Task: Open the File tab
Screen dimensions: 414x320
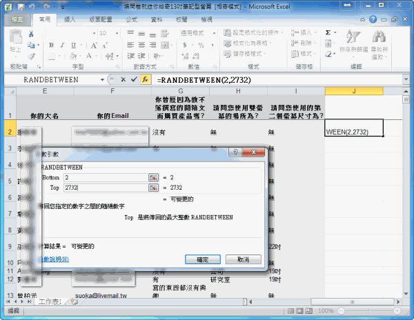Action: (17, 19)
